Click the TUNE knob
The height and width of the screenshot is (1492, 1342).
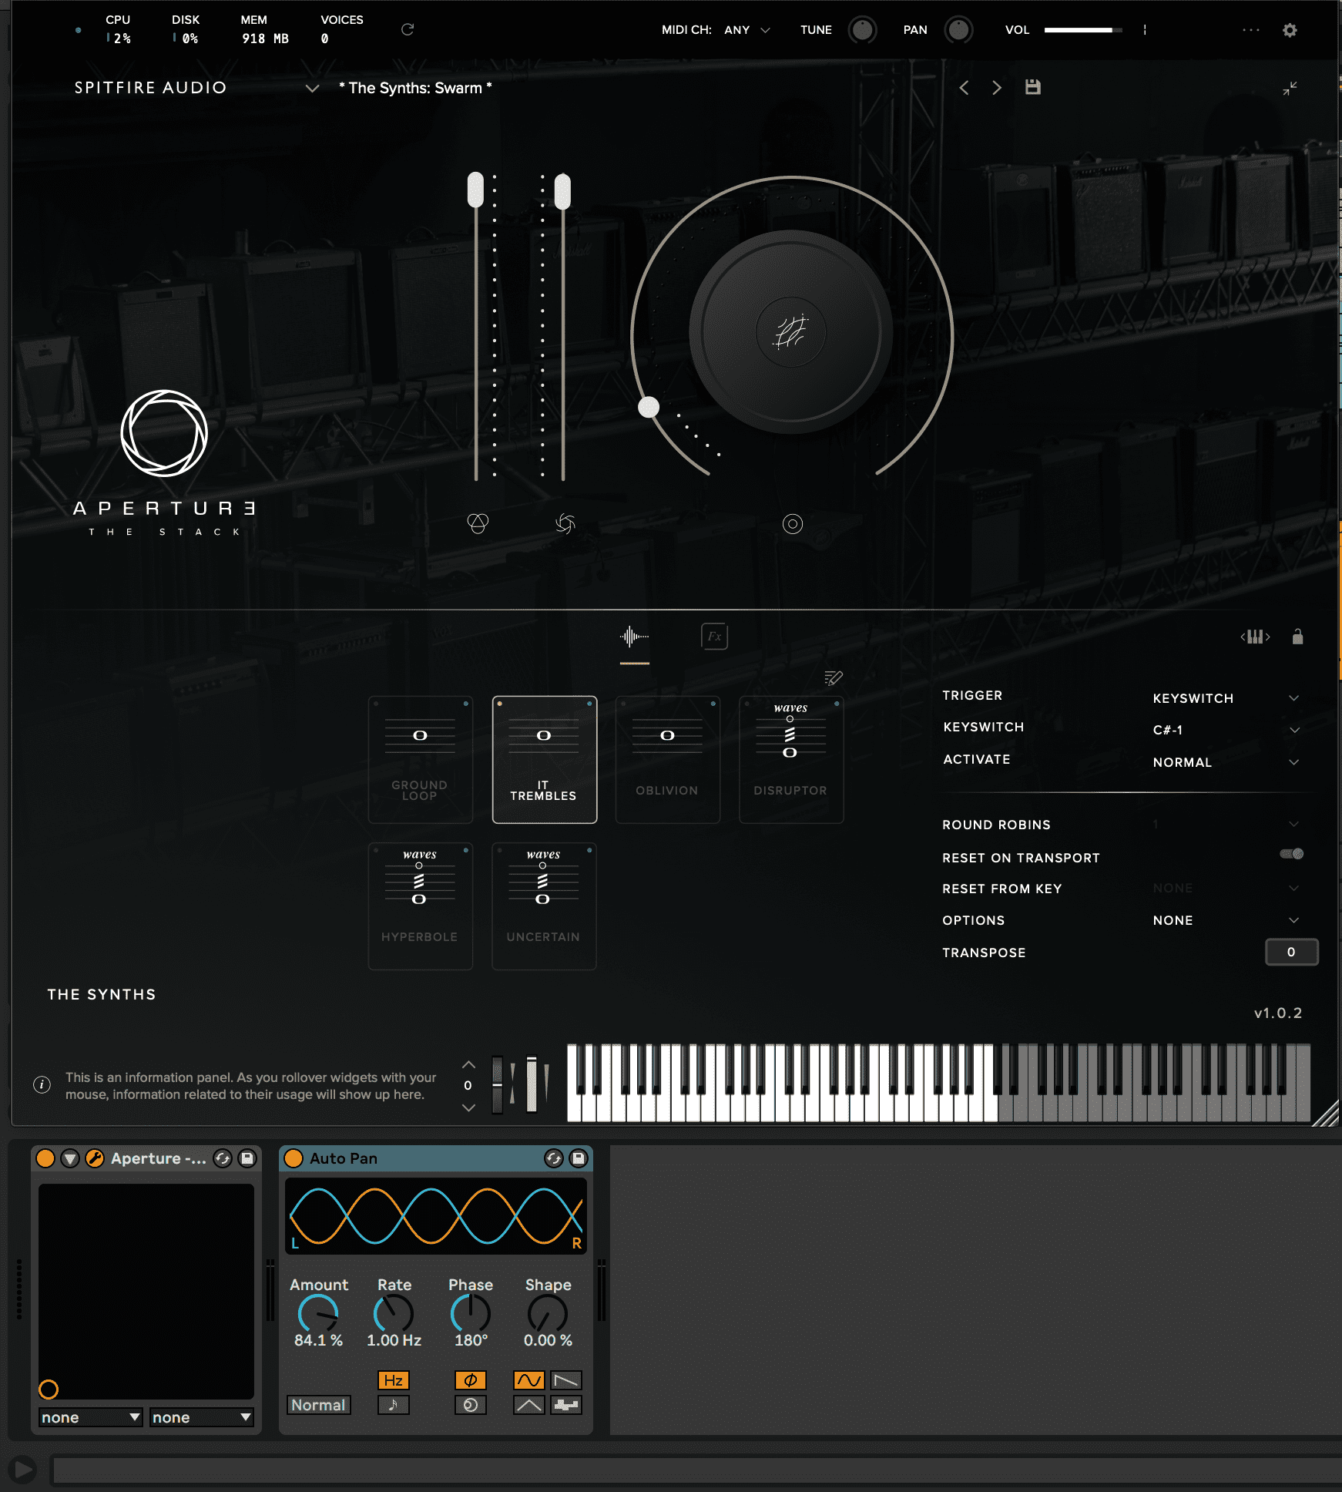tap(863, 30)
